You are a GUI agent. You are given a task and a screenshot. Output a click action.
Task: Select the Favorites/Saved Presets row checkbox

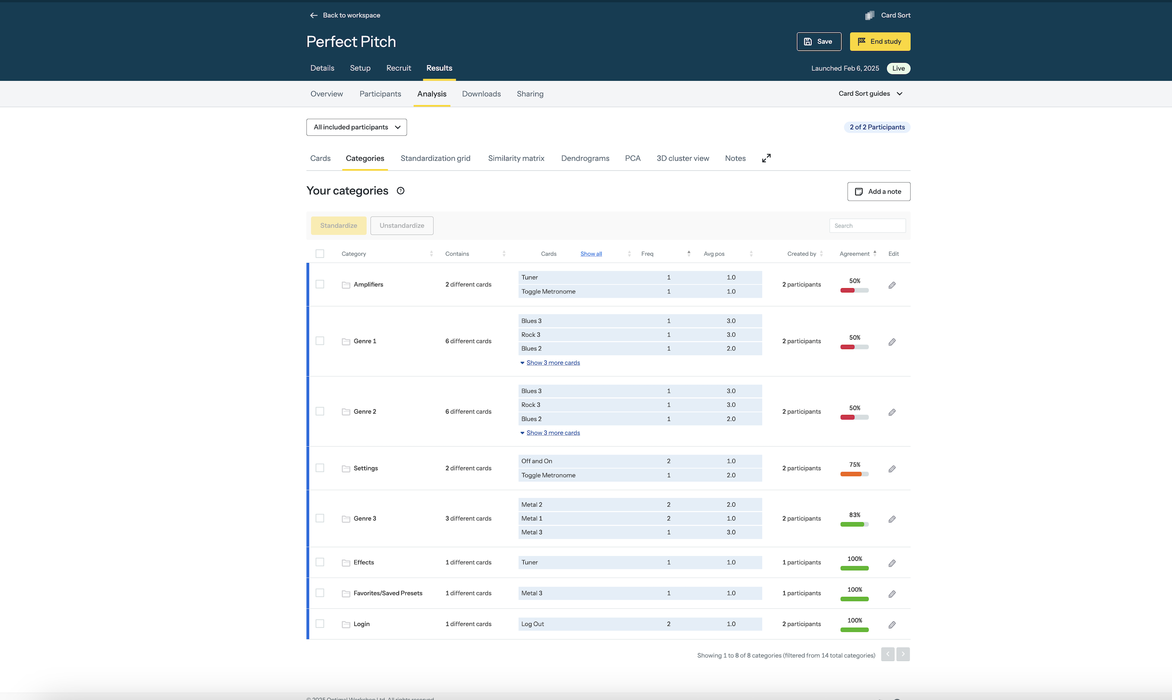(320, 593)
